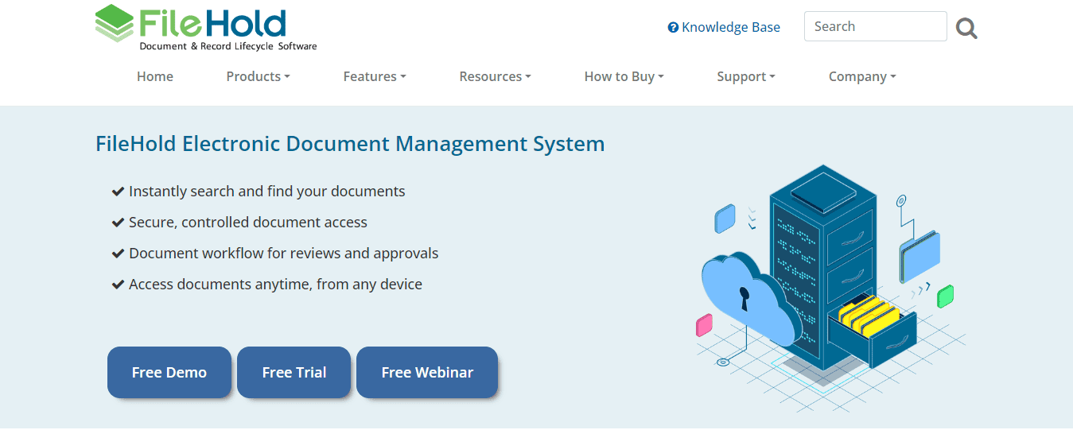Focus the Search input field
The height and width of the screenshot is (430, 1073).
pos(875,26)
